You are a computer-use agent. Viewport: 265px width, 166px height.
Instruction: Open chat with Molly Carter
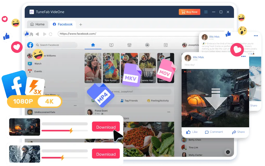pos(192,155)
